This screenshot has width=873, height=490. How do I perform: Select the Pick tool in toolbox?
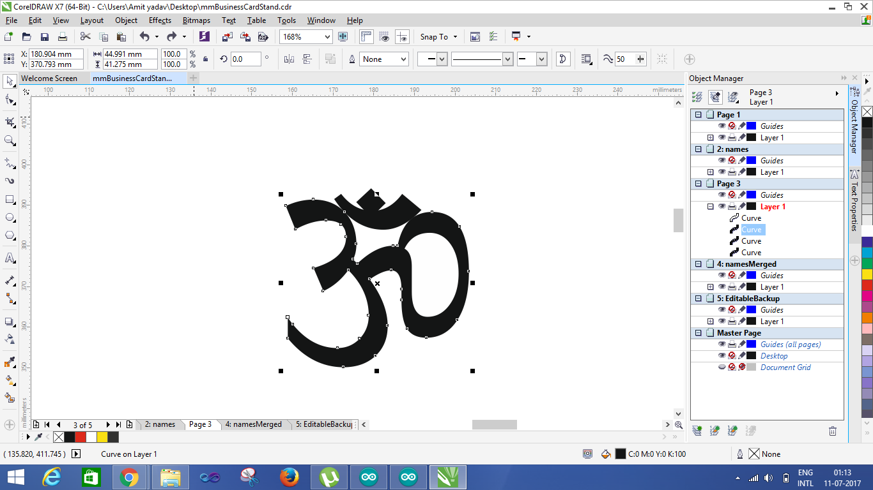coord(10,82)
